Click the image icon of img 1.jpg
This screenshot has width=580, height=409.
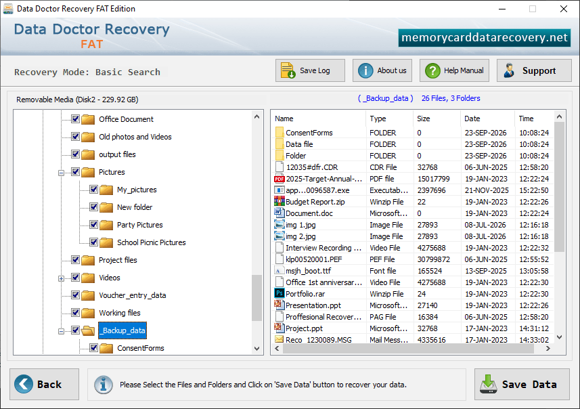point(279,224)
